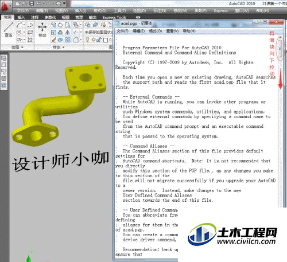Image resolution: width=287 pixels, height=262 pixels.
Task: Open the Fillet tool dropdown arrow
Action: (x=81, y=40)
